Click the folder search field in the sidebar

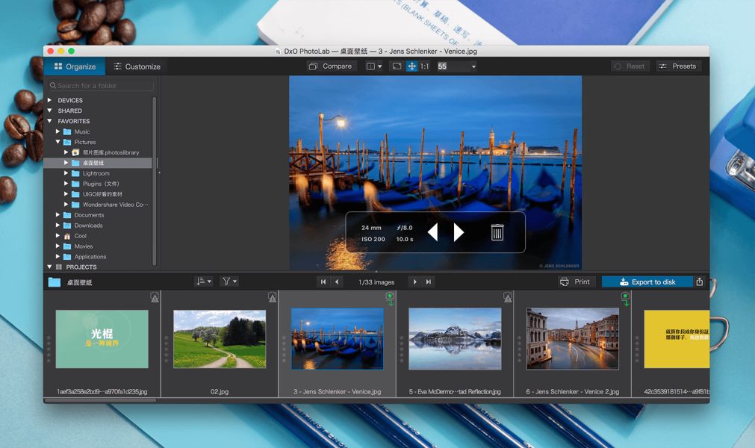(x=99, y=85)
